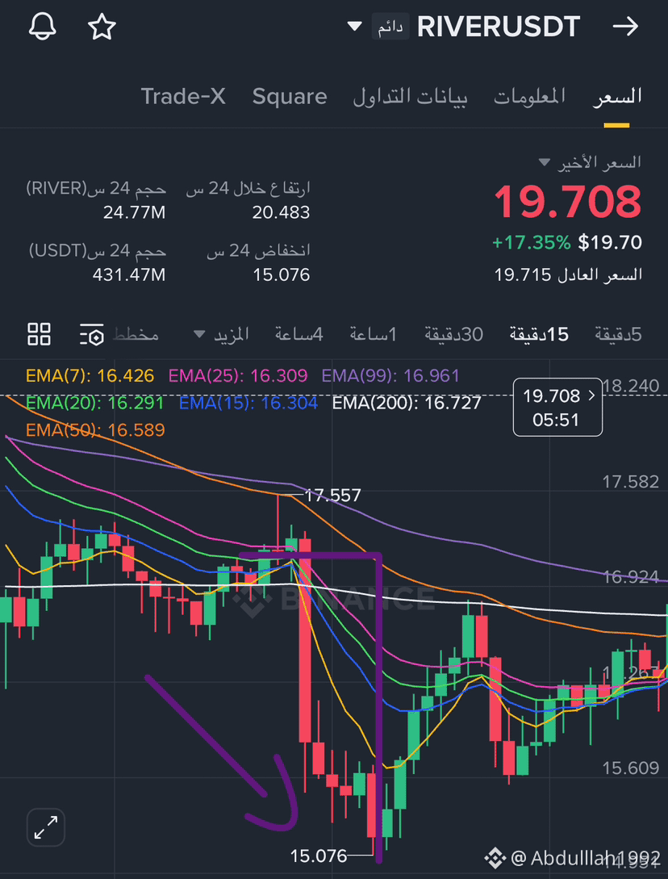Tap the EMA(200) 16.727 indicator label
Viewport: 668px width, 879px height.
point(407,403)
